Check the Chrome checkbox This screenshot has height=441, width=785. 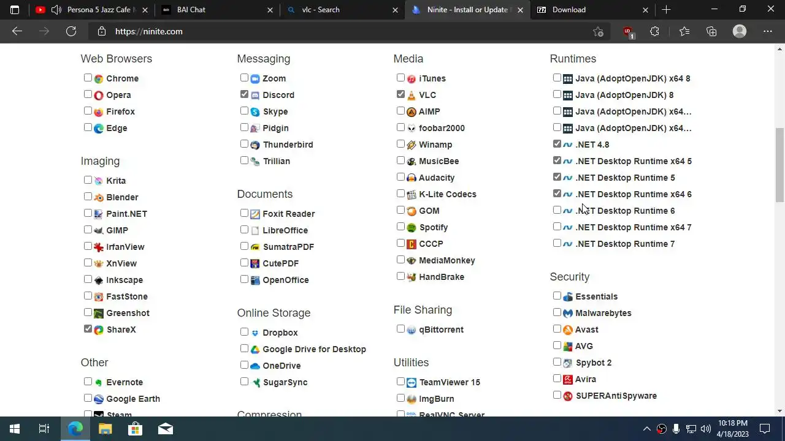click(x=88, y=78)
